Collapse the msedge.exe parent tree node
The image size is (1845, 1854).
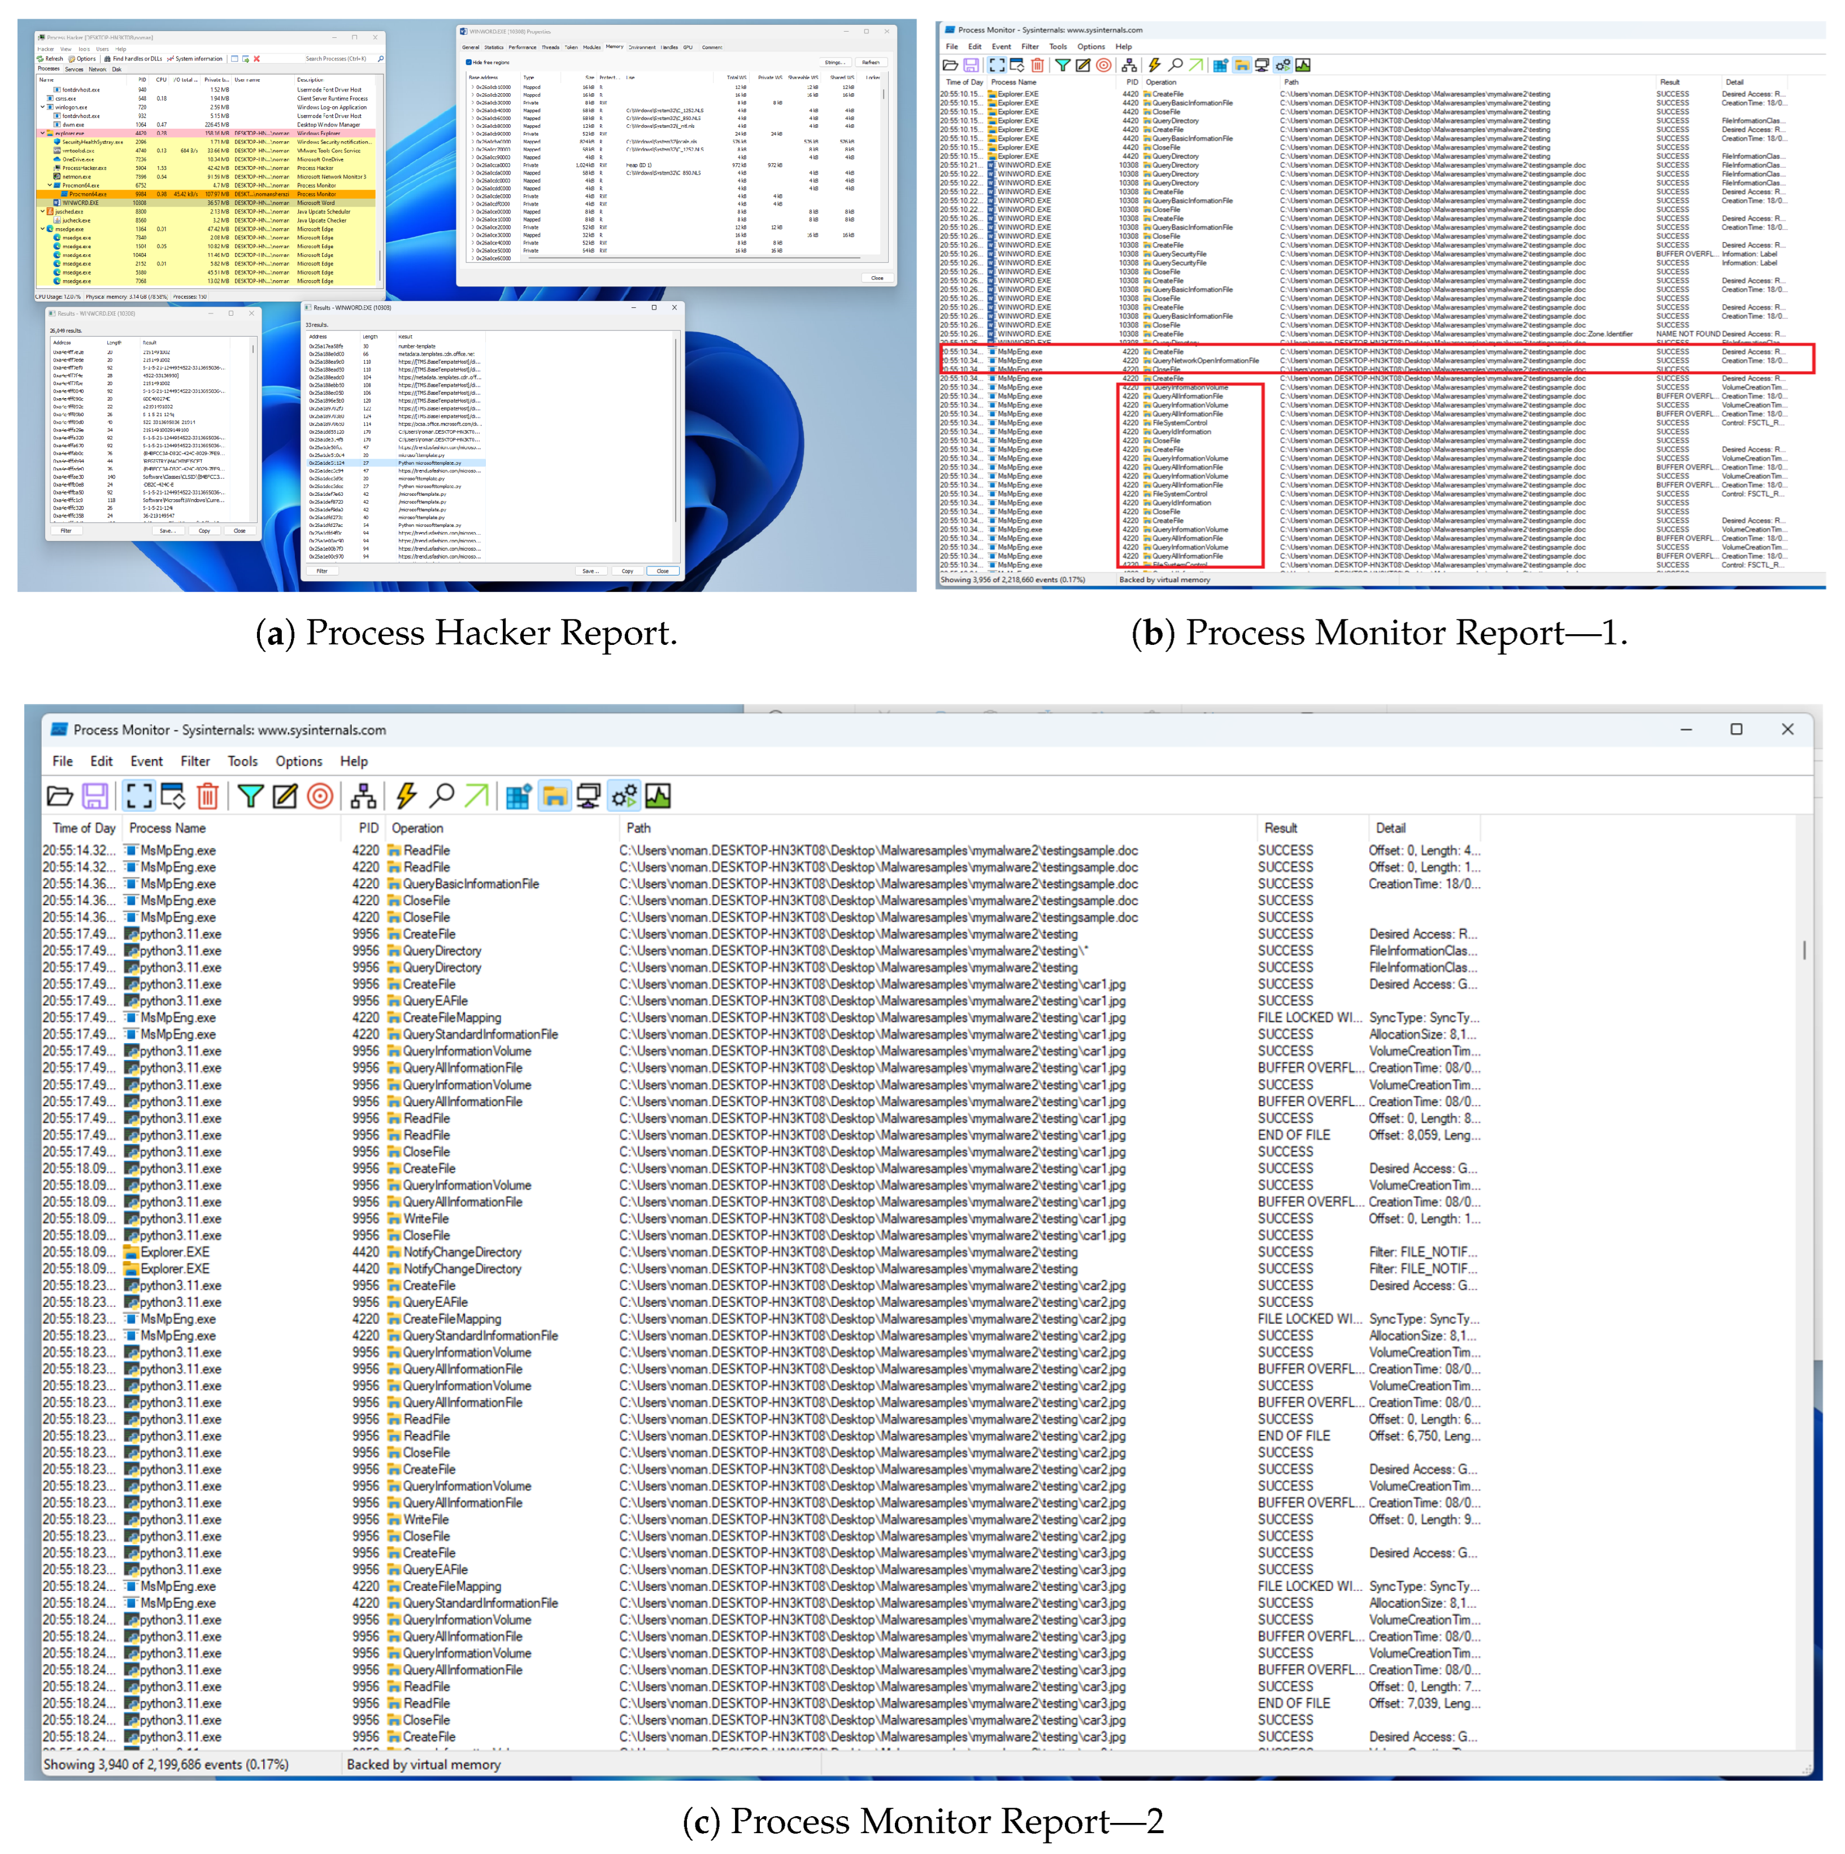click(41, 229)
